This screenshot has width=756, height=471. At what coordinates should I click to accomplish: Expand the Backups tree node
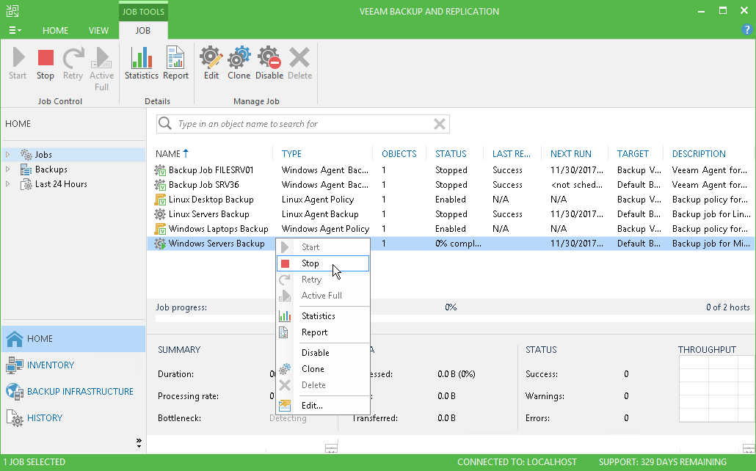click(x=8, y=169)
